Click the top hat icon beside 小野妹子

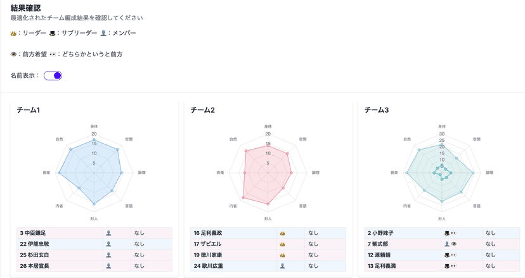tap(447, 233)
